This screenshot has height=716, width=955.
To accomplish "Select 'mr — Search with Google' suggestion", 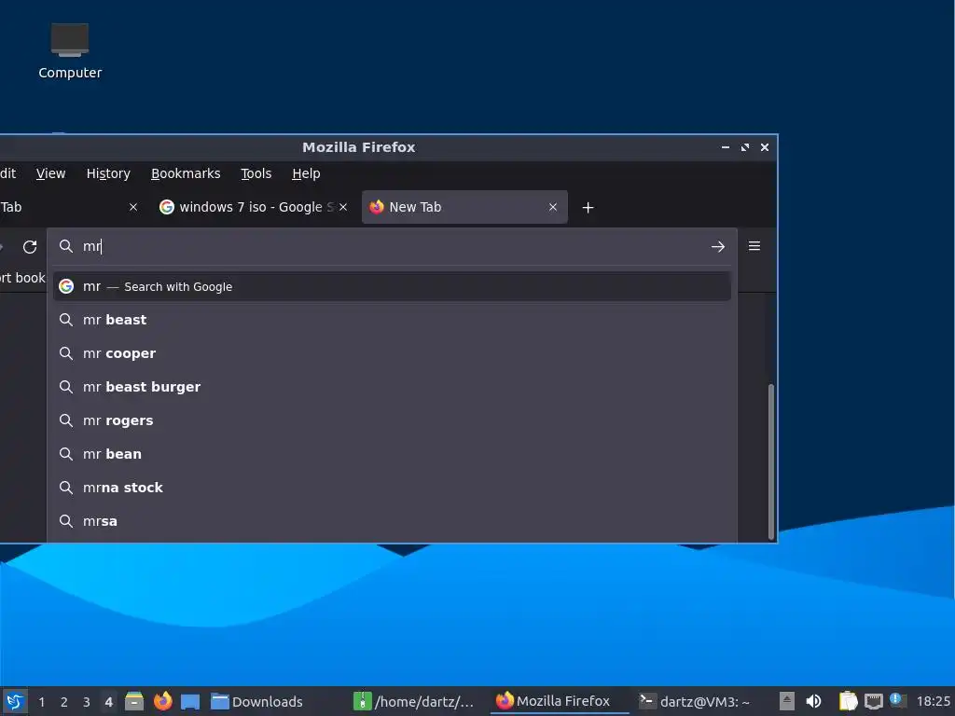I will (393, 286).
